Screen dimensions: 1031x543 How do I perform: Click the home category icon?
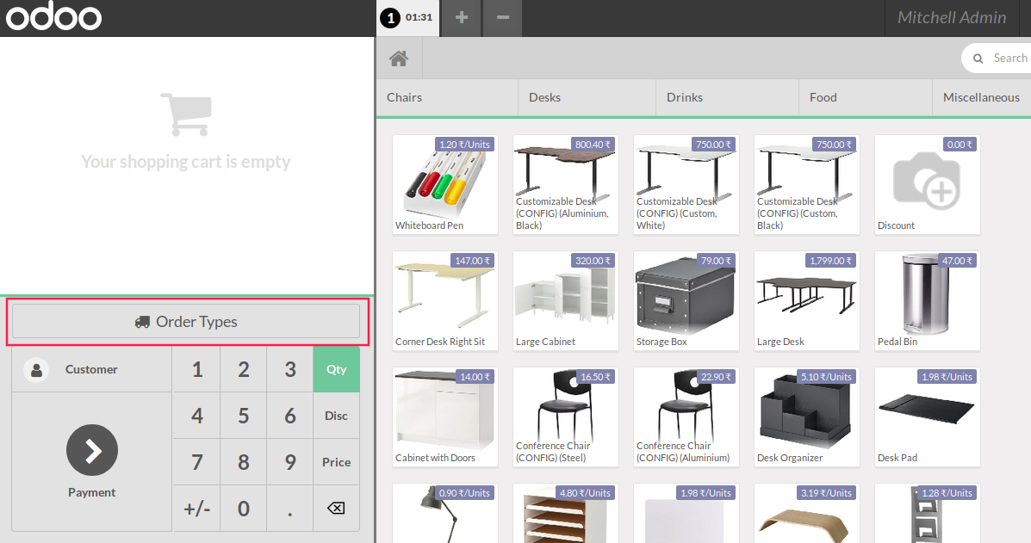click(x=398, y=59)
